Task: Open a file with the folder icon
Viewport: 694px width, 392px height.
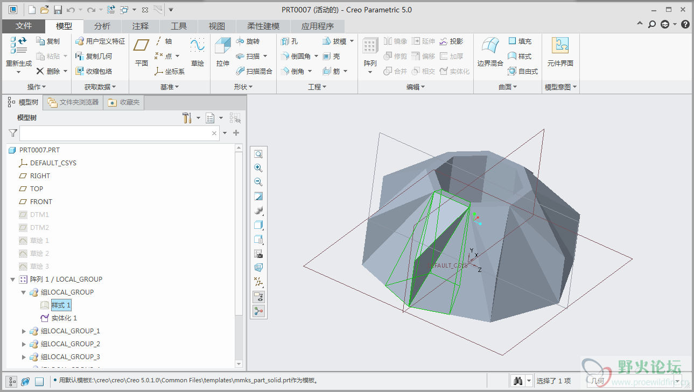Action: (45, 10)
